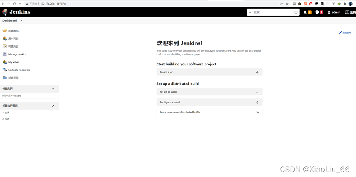
Task: Click the 新建视图 folder icon
Action: 5,77
